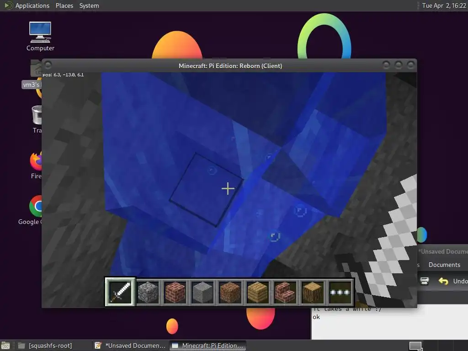Select the dirt block in the hotbar

230,292
